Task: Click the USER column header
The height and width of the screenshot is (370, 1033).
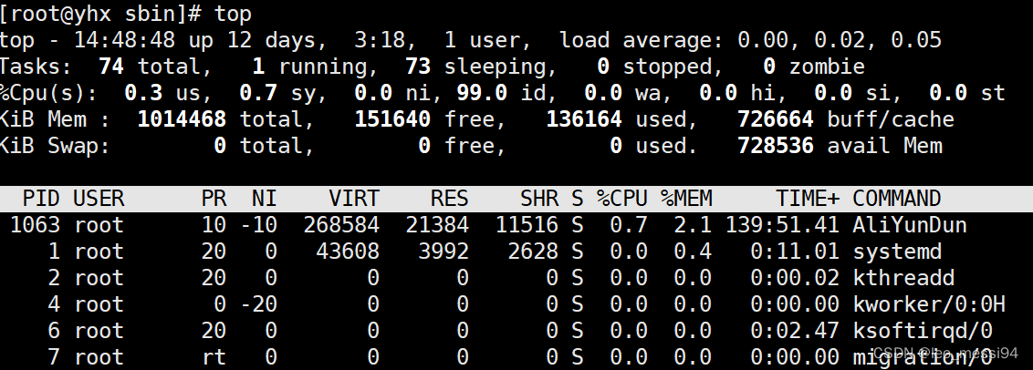Action: (99, 198)
